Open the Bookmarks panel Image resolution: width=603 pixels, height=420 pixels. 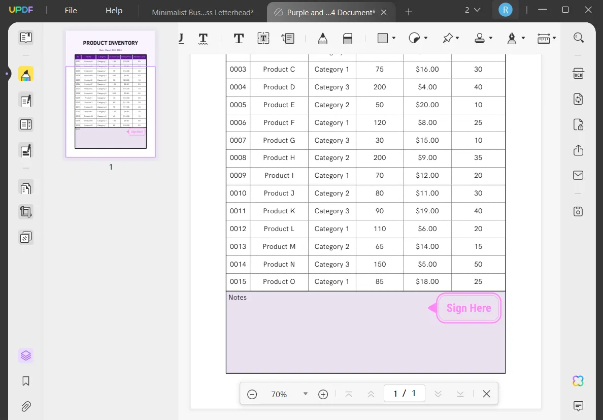point(26,381)
